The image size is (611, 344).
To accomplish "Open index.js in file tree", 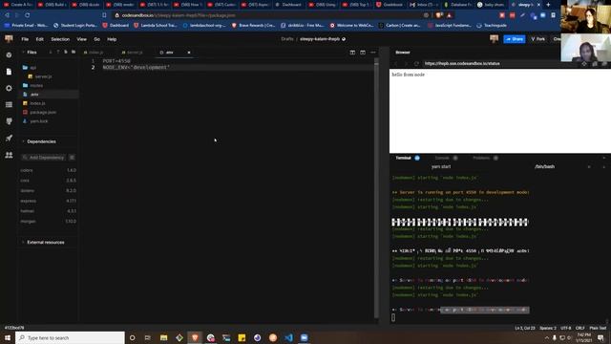I will 49,103.
